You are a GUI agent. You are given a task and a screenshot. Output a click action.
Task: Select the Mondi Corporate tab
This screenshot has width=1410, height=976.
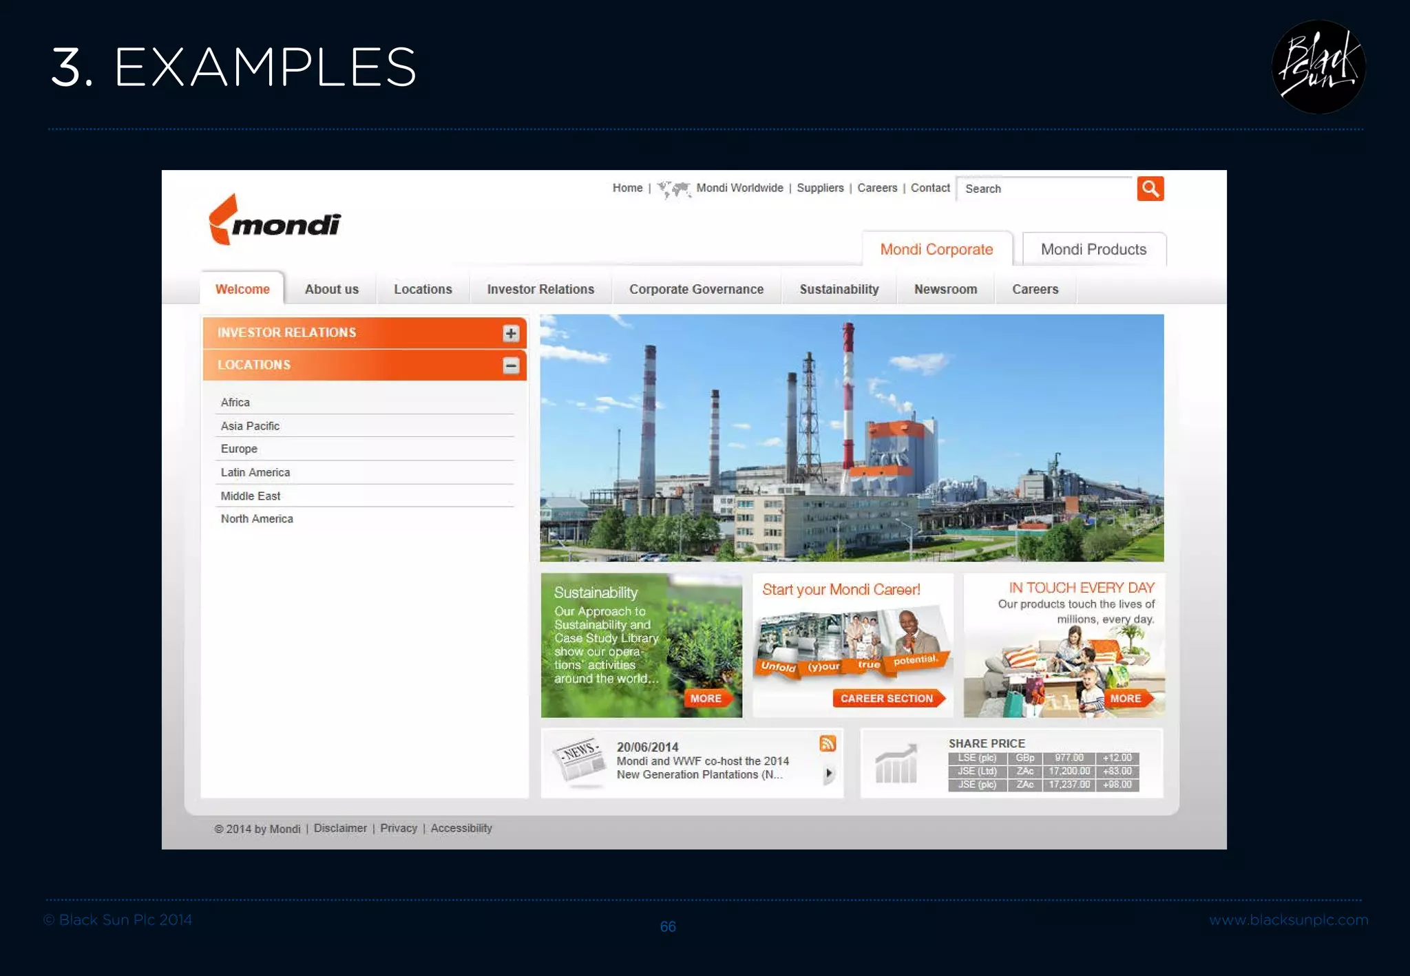(x=936, y=249)
